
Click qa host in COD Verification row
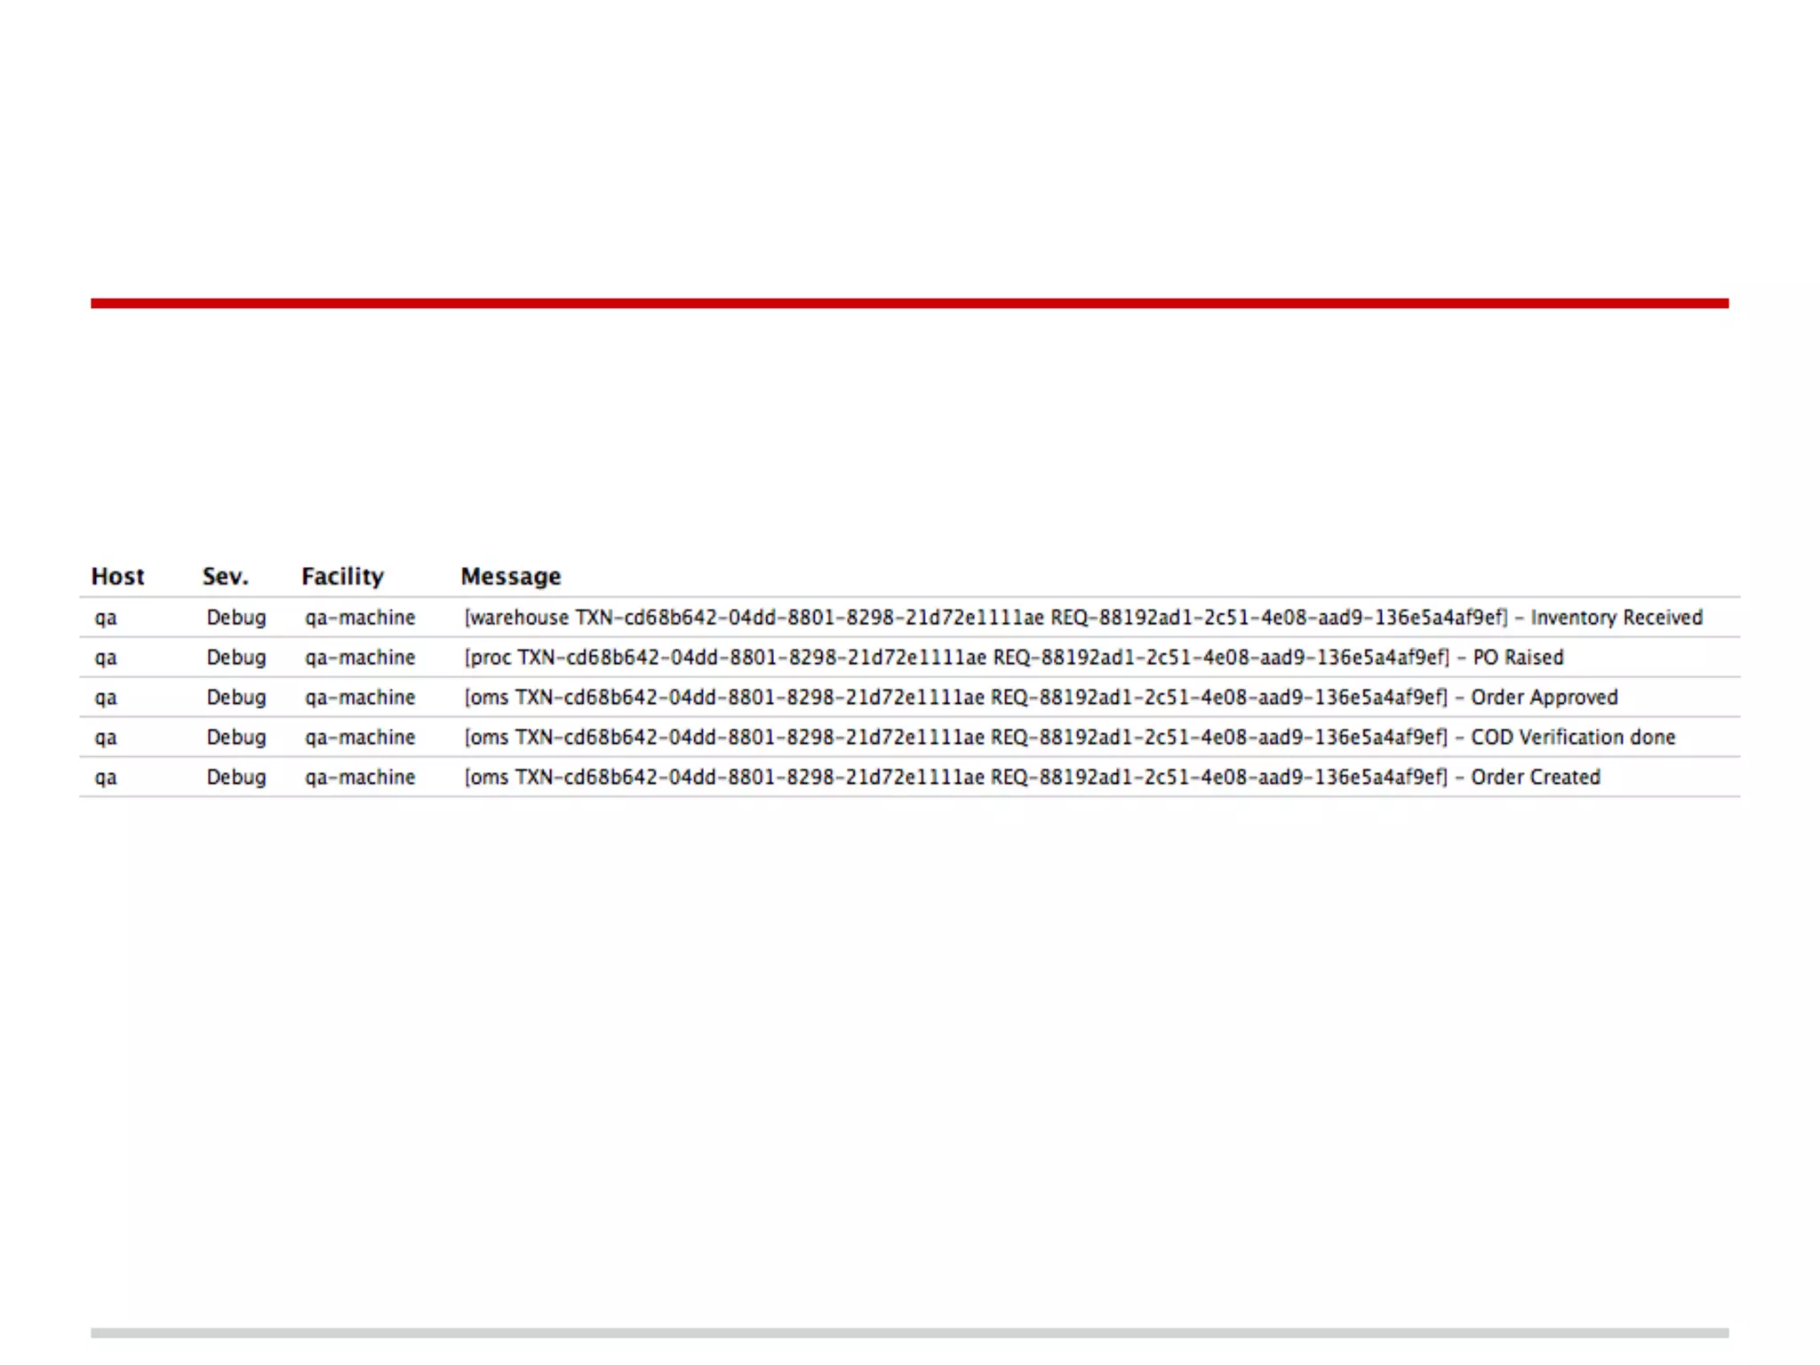pos(106,738)
